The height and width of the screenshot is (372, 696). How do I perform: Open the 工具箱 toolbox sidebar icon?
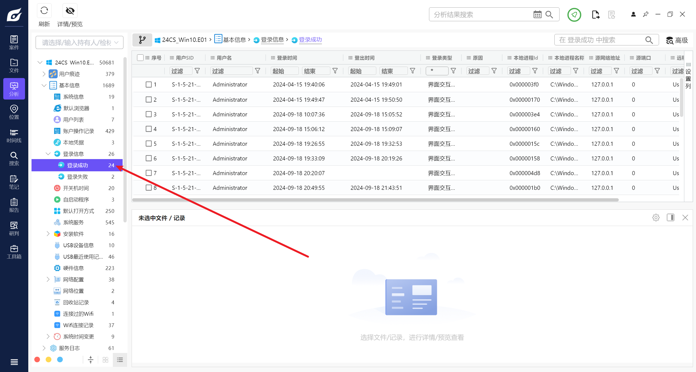(14, 252)
